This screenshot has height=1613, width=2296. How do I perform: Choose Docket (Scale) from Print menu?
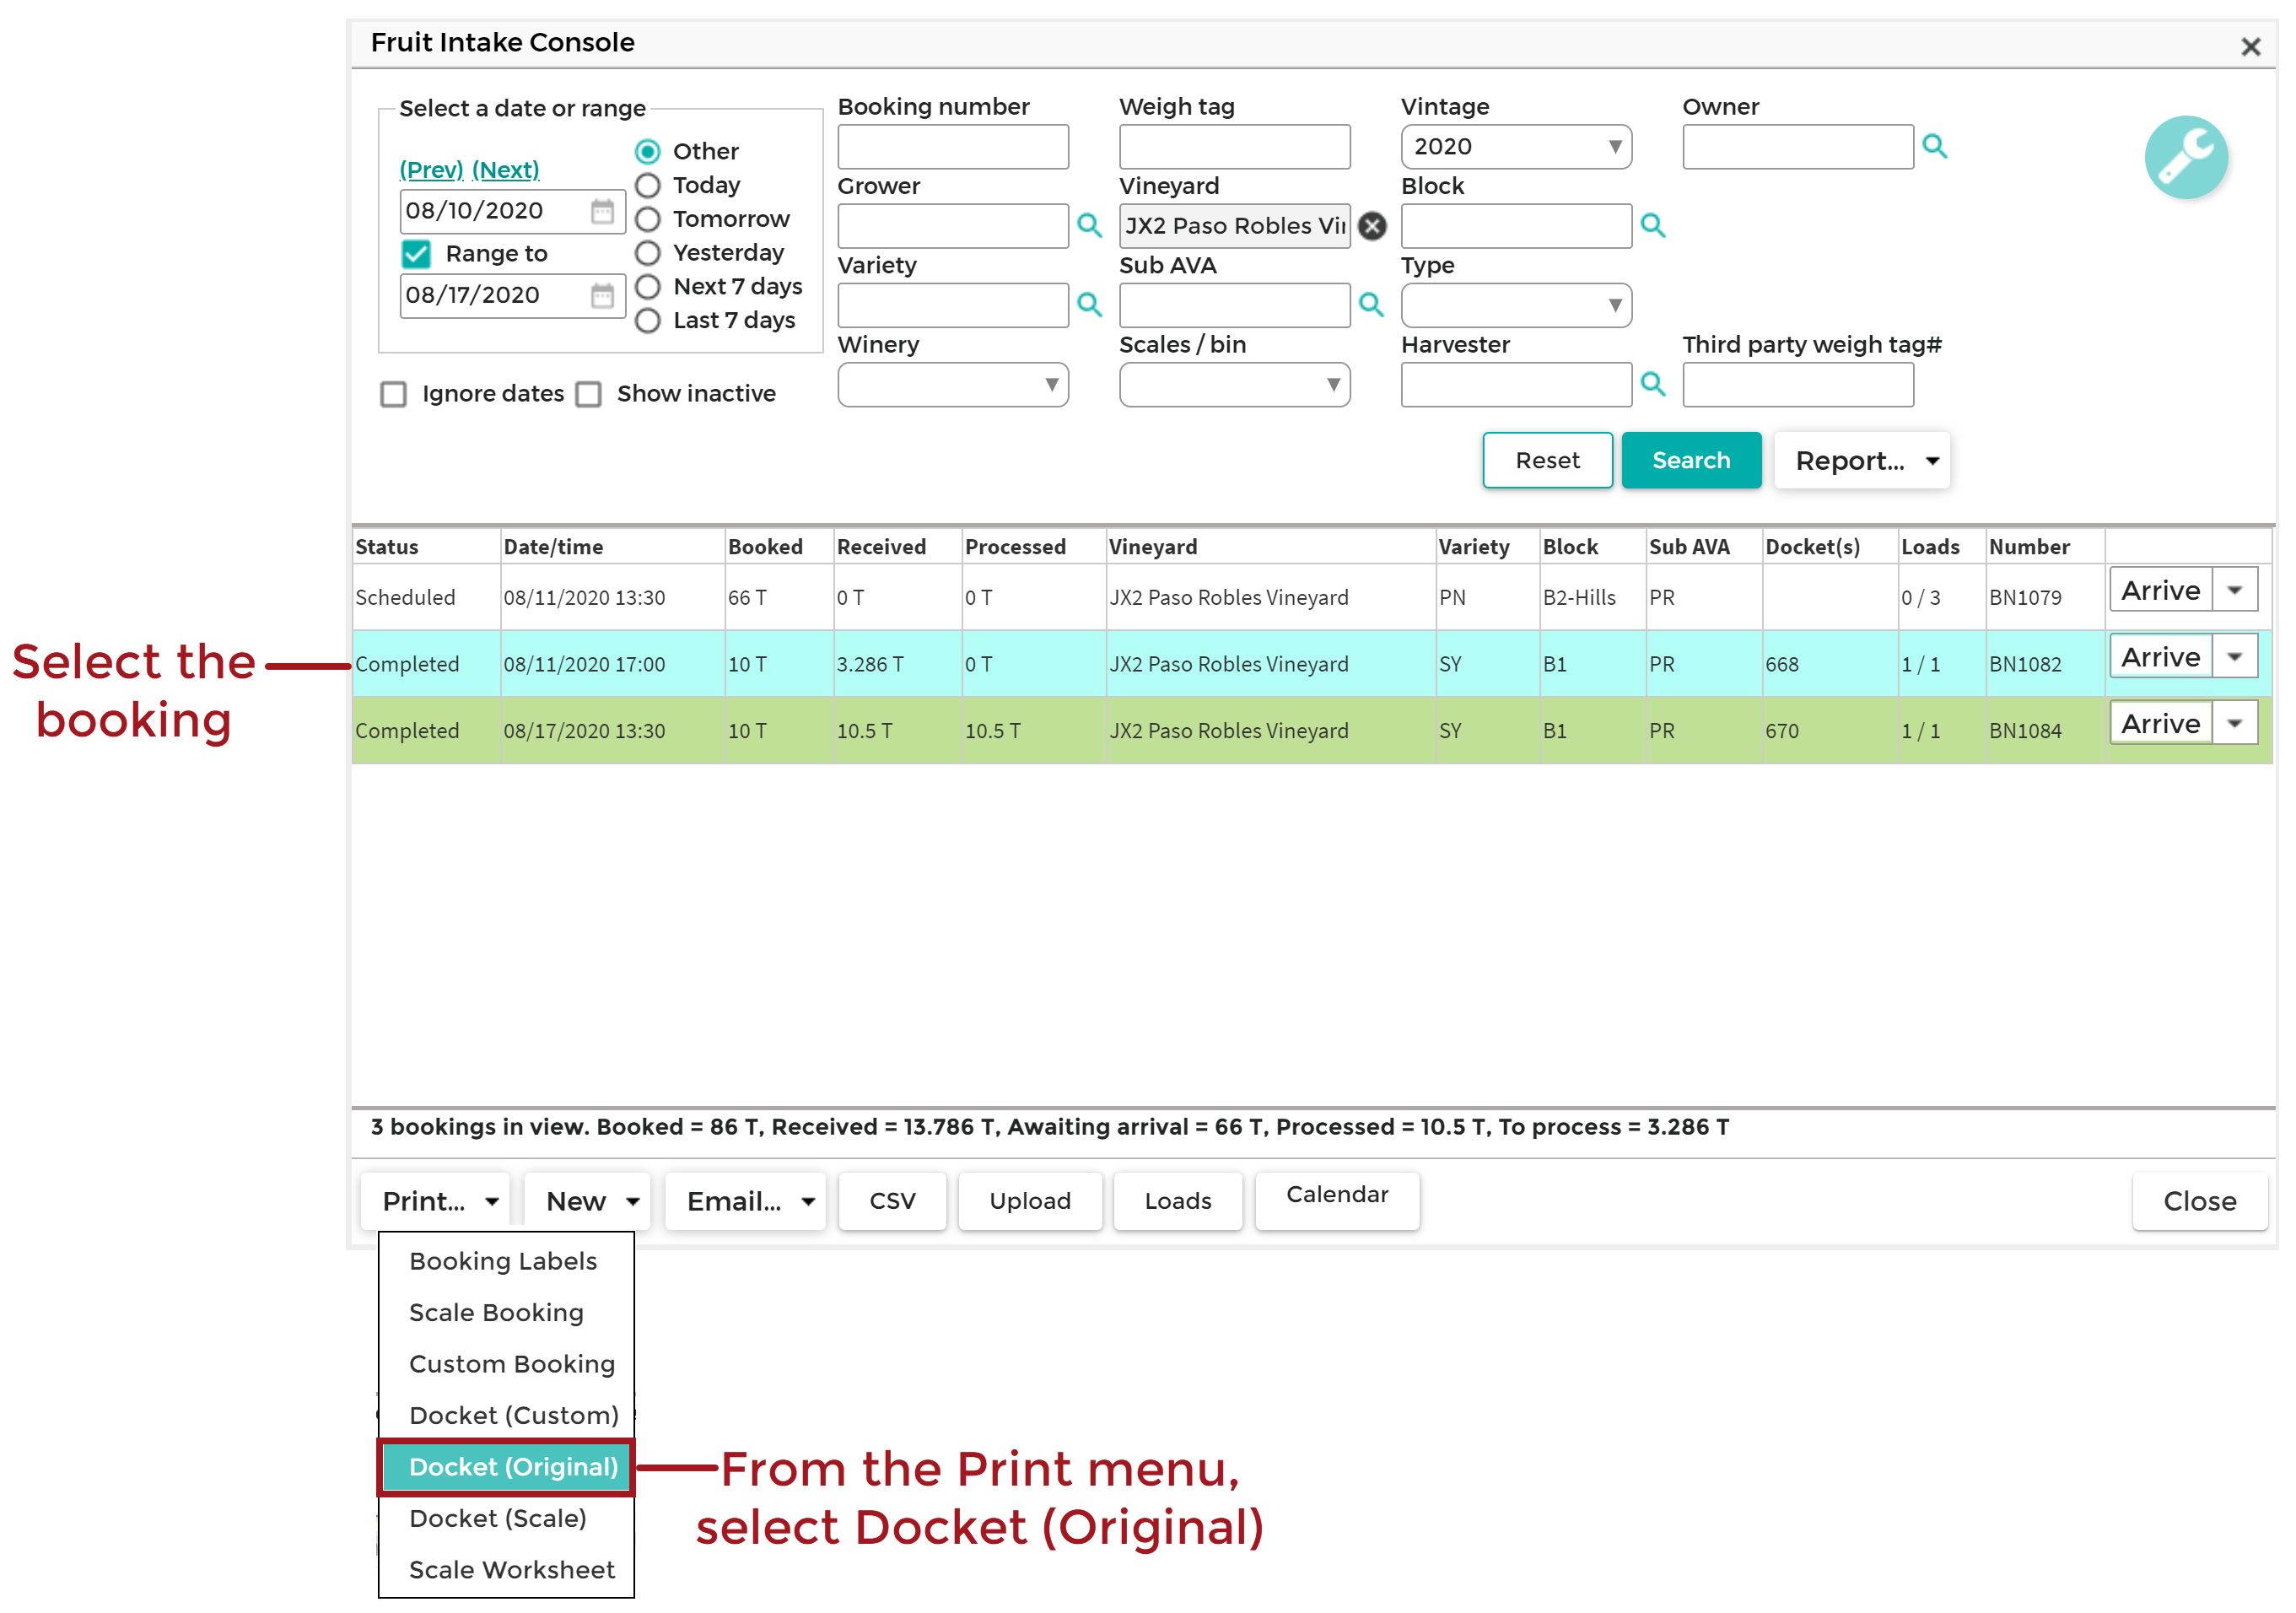pos(506,1518)
